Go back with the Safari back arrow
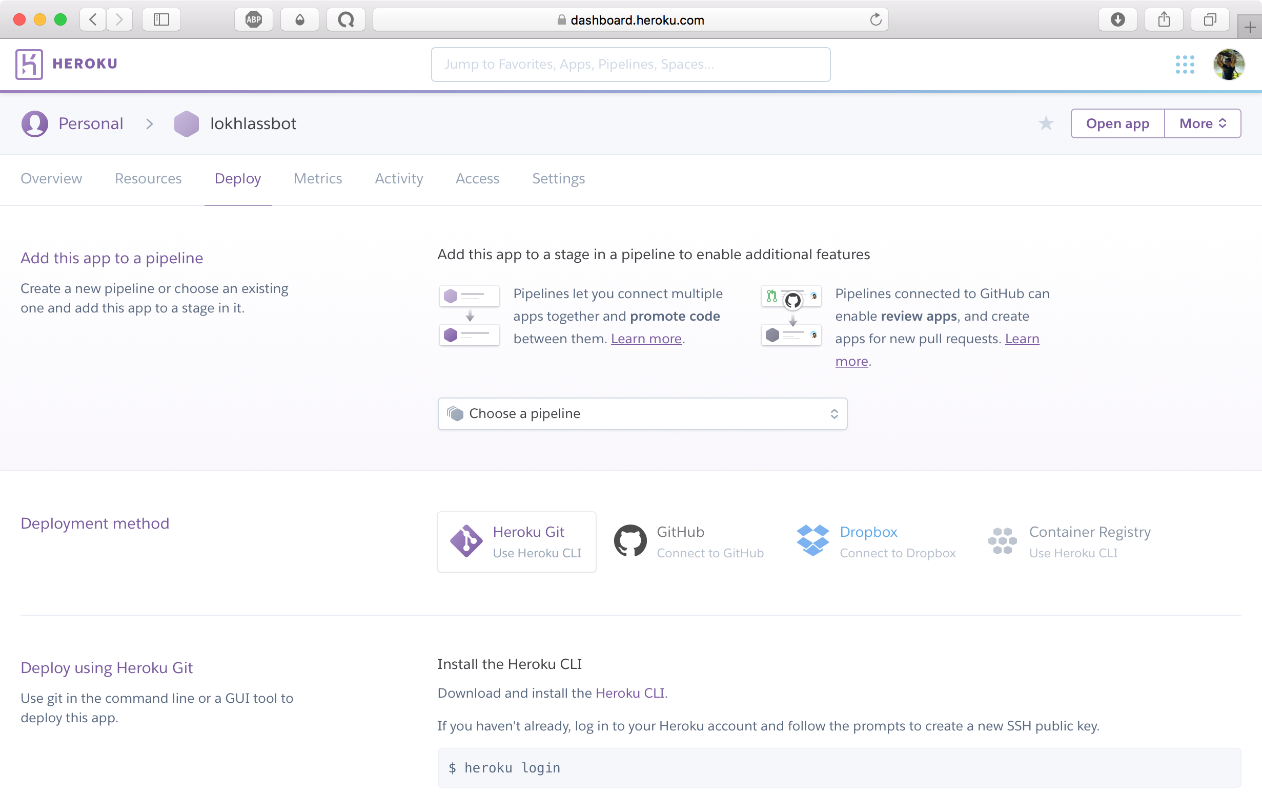Image resolution: width=1262 pixels, height=796 pixels. (93, 20)
